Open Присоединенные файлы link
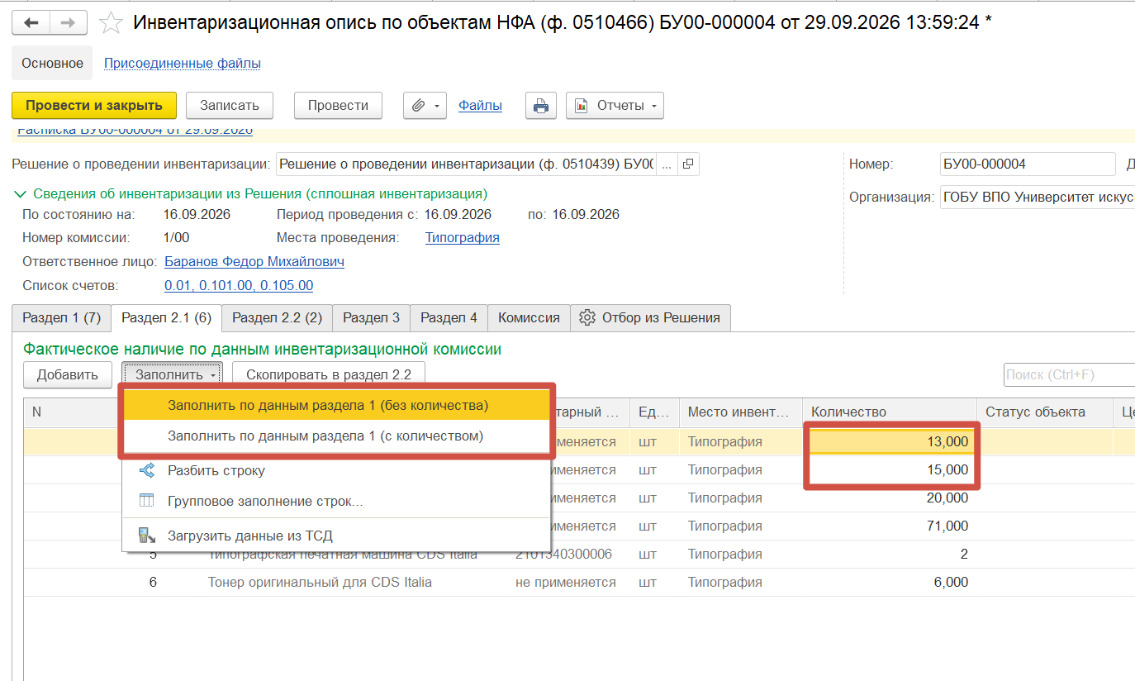The height and width of the screenshot is (681, 1135). 183,63
